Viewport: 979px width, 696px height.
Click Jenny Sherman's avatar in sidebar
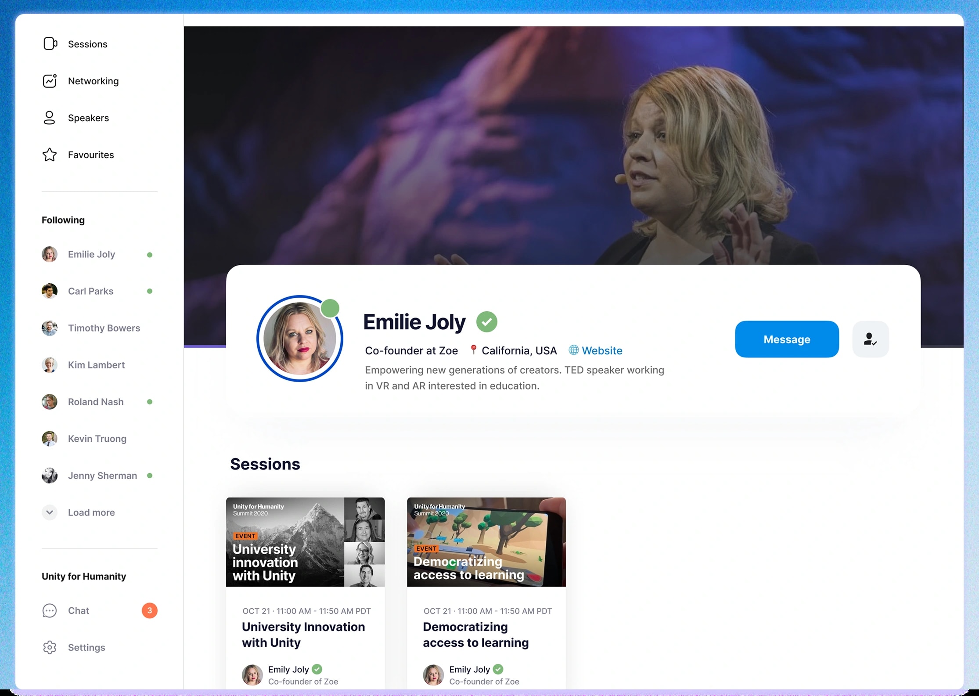pyautogui.click(x=50, y=476)
